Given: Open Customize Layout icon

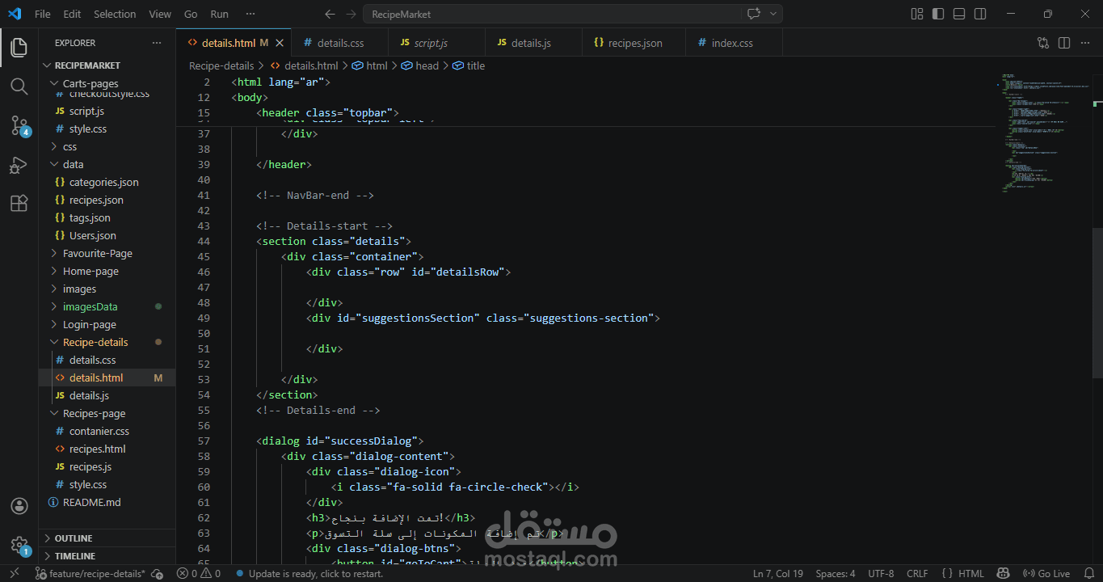Looking at the screenshot, I should tap(917, 14).
